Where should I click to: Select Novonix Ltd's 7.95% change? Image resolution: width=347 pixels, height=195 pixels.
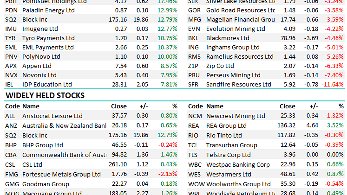(169, 75)
